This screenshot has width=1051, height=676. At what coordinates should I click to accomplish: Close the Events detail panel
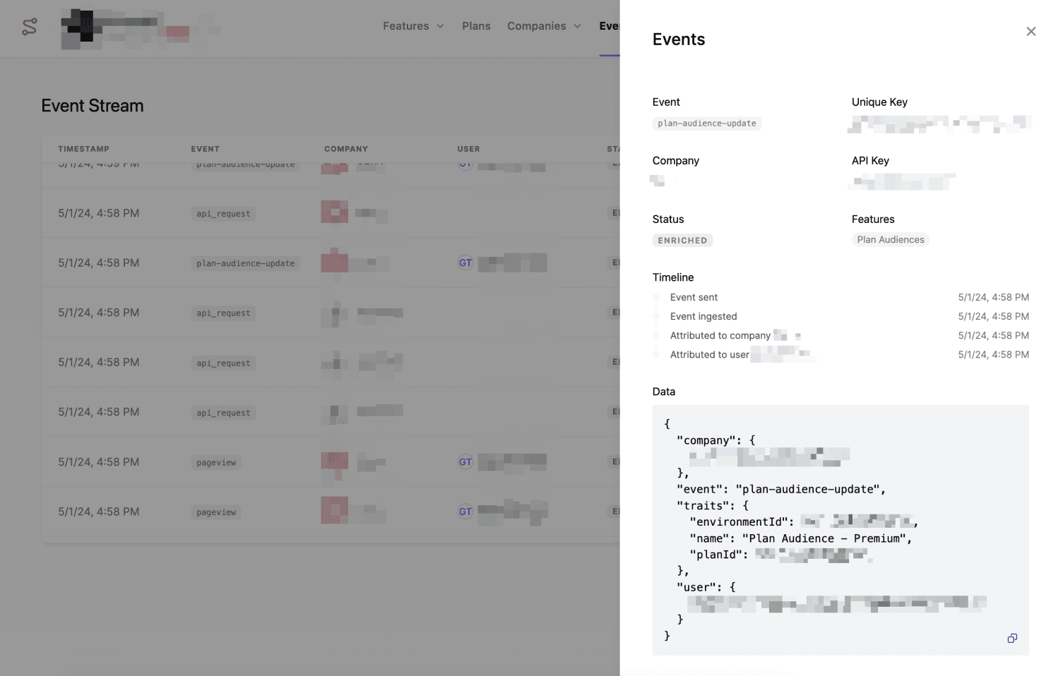[1031, 32]
